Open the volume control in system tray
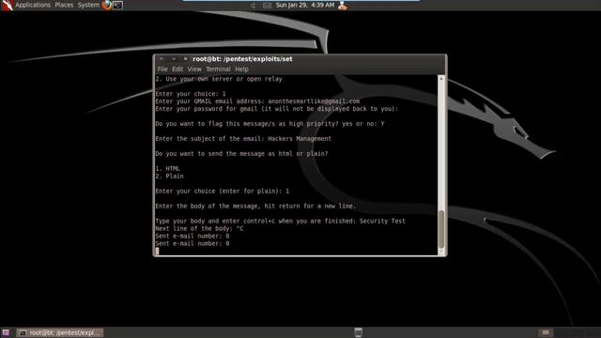 point(253,6)
